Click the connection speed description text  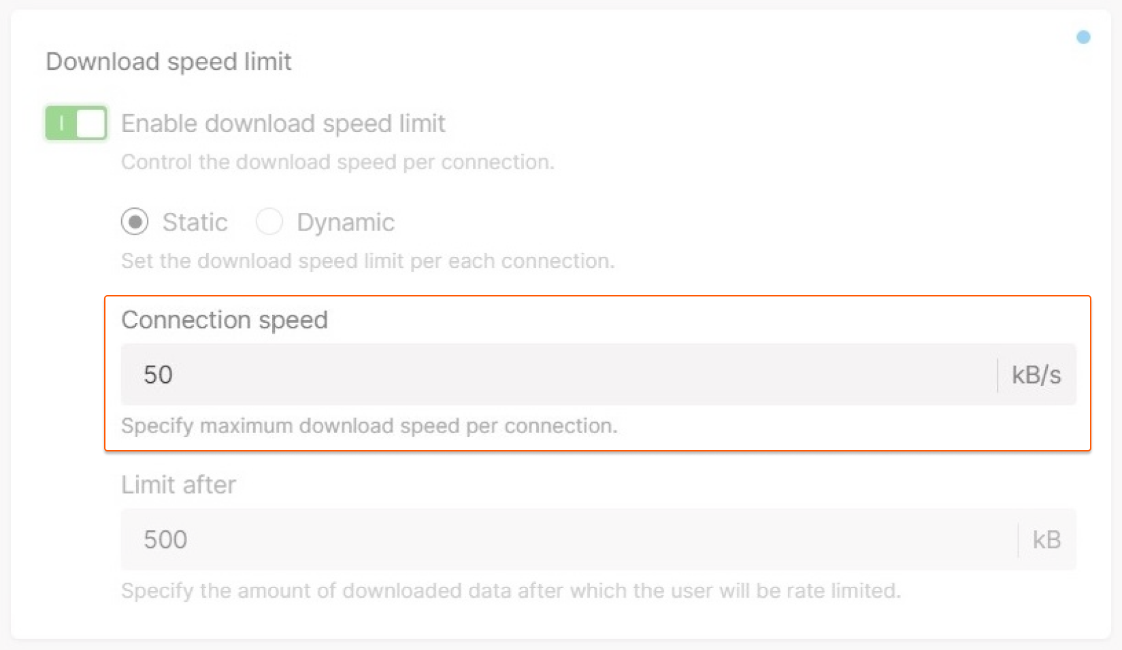[x=369, y=426]
